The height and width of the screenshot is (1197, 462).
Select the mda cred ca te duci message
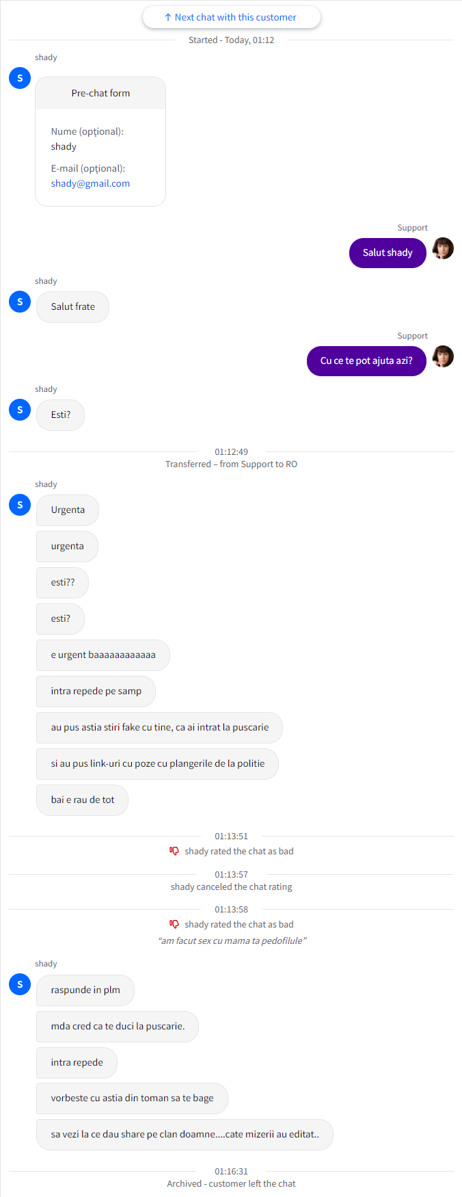tap(118, 1026)
